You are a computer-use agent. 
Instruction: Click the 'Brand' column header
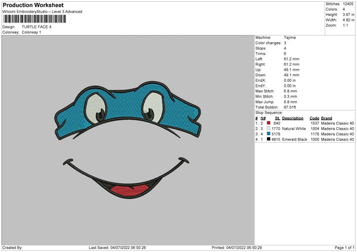point(327,118)
